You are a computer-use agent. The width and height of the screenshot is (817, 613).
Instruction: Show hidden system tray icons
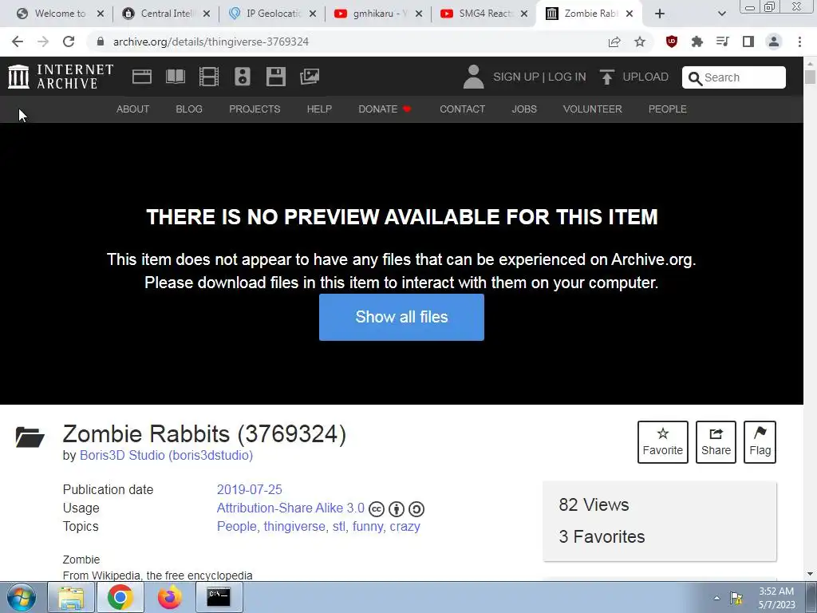click(x=717, y=599)
